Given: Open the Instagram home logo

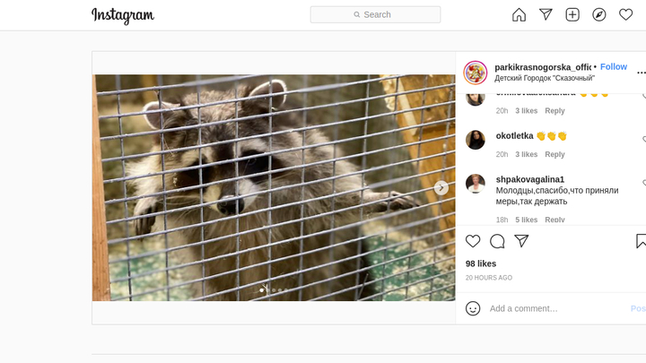Looking at the screenshot, I should tap(123, 15).
